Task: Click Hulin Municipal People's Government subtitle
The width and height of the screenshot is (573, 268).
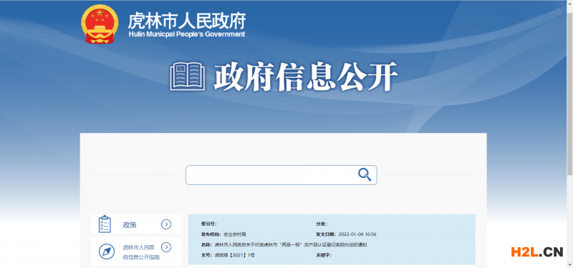Action: coord(187,34)
